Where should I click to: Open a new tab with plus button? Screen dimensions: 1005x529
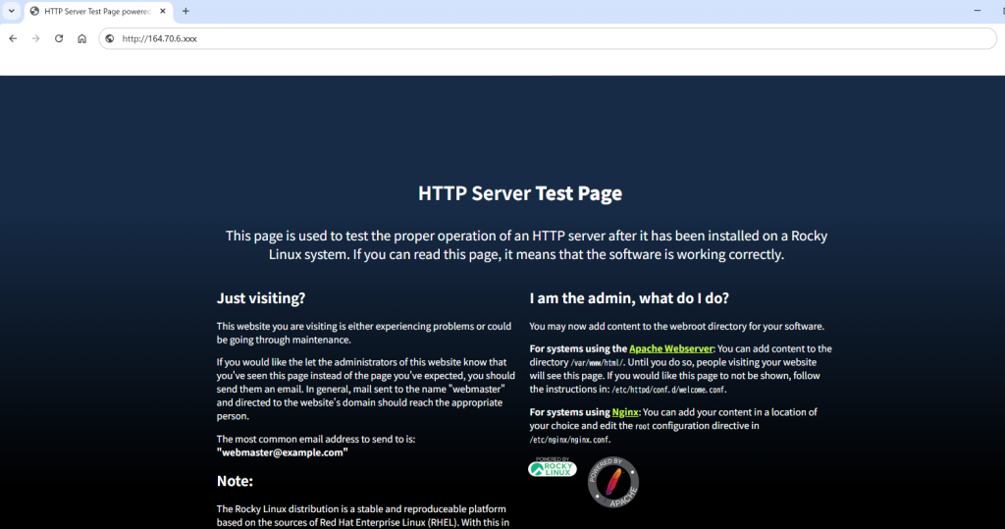185,11
